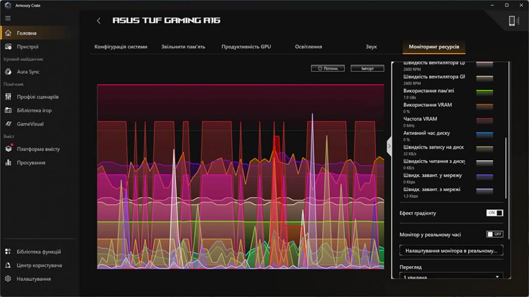Click the Aura Sync icon
Image resolution: width=529 pixels, height=297 pixels.
point(8,72)
